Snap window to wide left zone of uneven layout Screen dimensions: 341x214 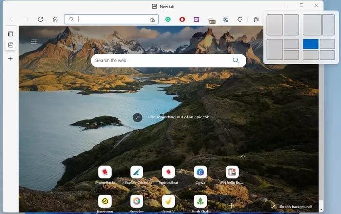pyautogui.click(x=312, y=24)
